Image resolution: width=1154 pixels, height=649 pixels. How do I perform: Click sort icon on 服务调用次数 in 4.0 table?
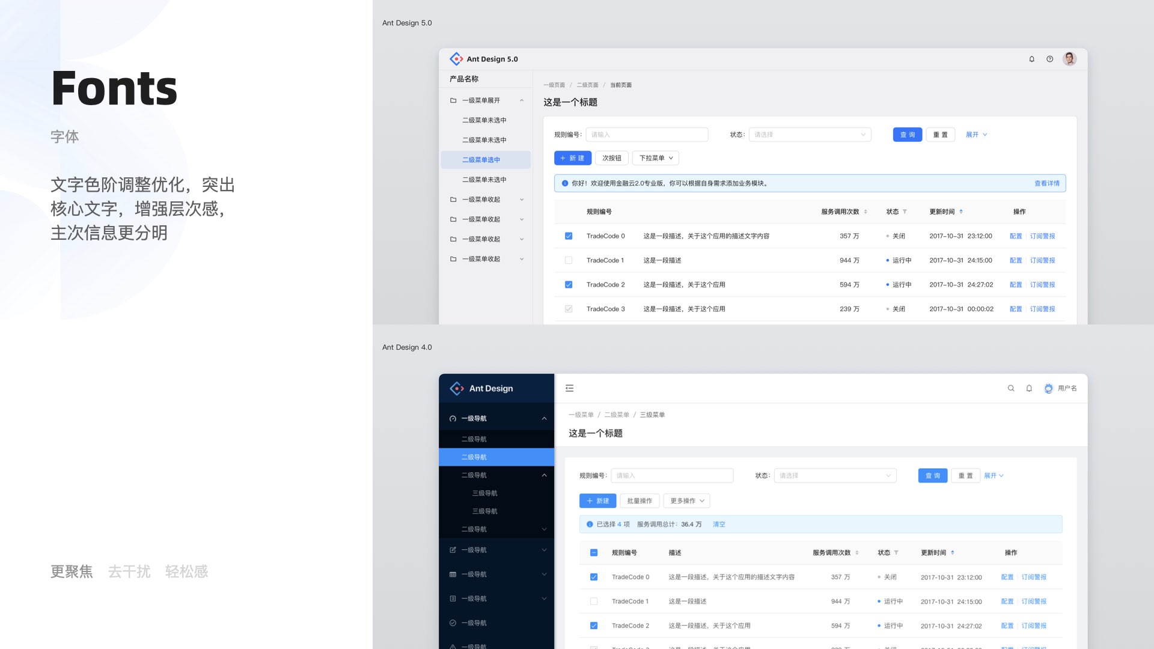[x=857, y=552]
